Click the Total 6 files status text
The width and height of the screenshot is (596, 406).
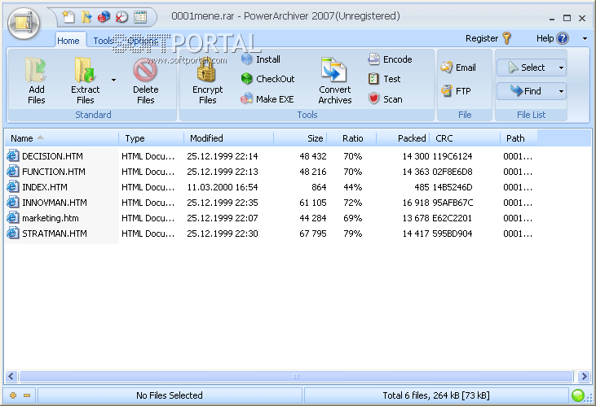[x=436, y=395]
